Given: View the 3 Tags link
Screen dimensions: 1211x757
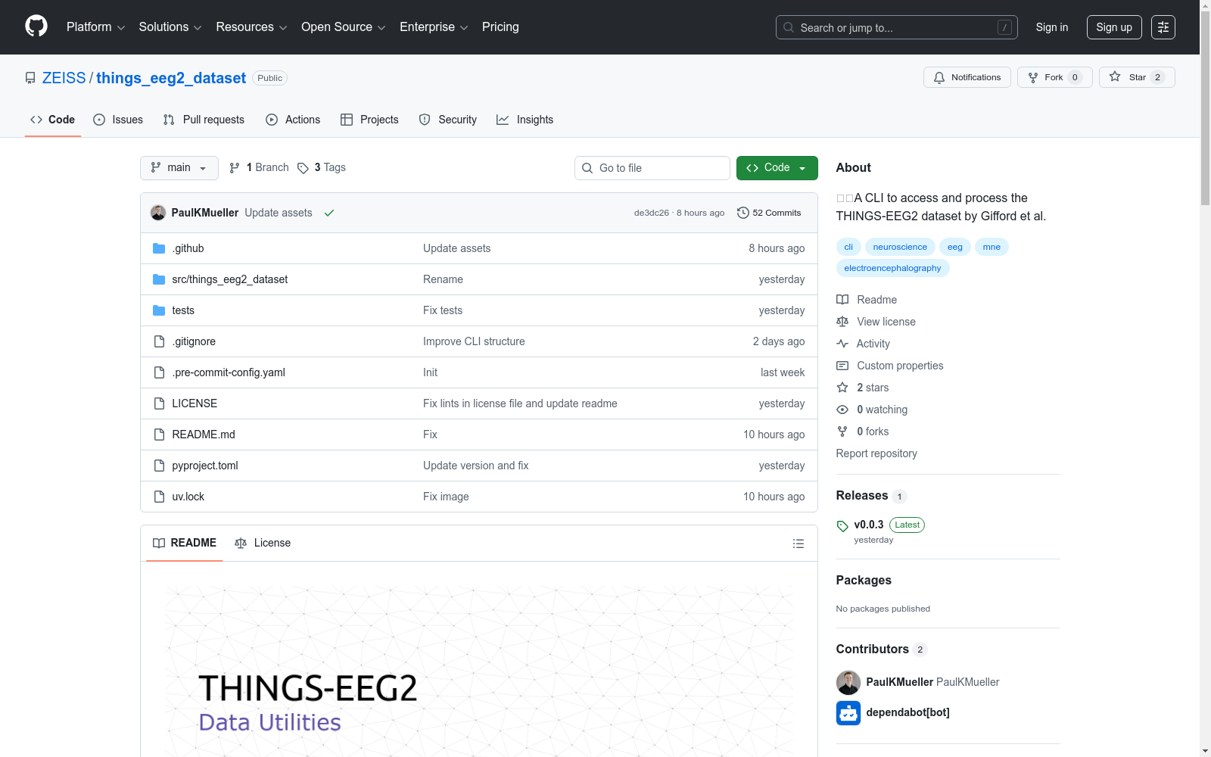Looking at the screenshot, I should tap(322, 167).
